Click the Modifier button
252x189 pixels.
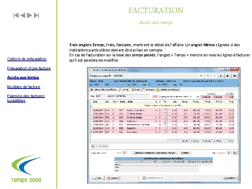click(185, 153)
